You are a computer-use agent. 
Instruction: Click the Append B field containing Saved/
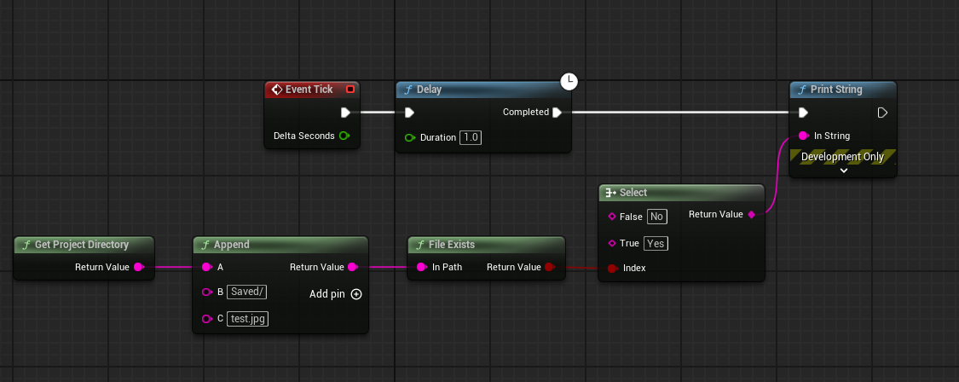pos(248,293)
